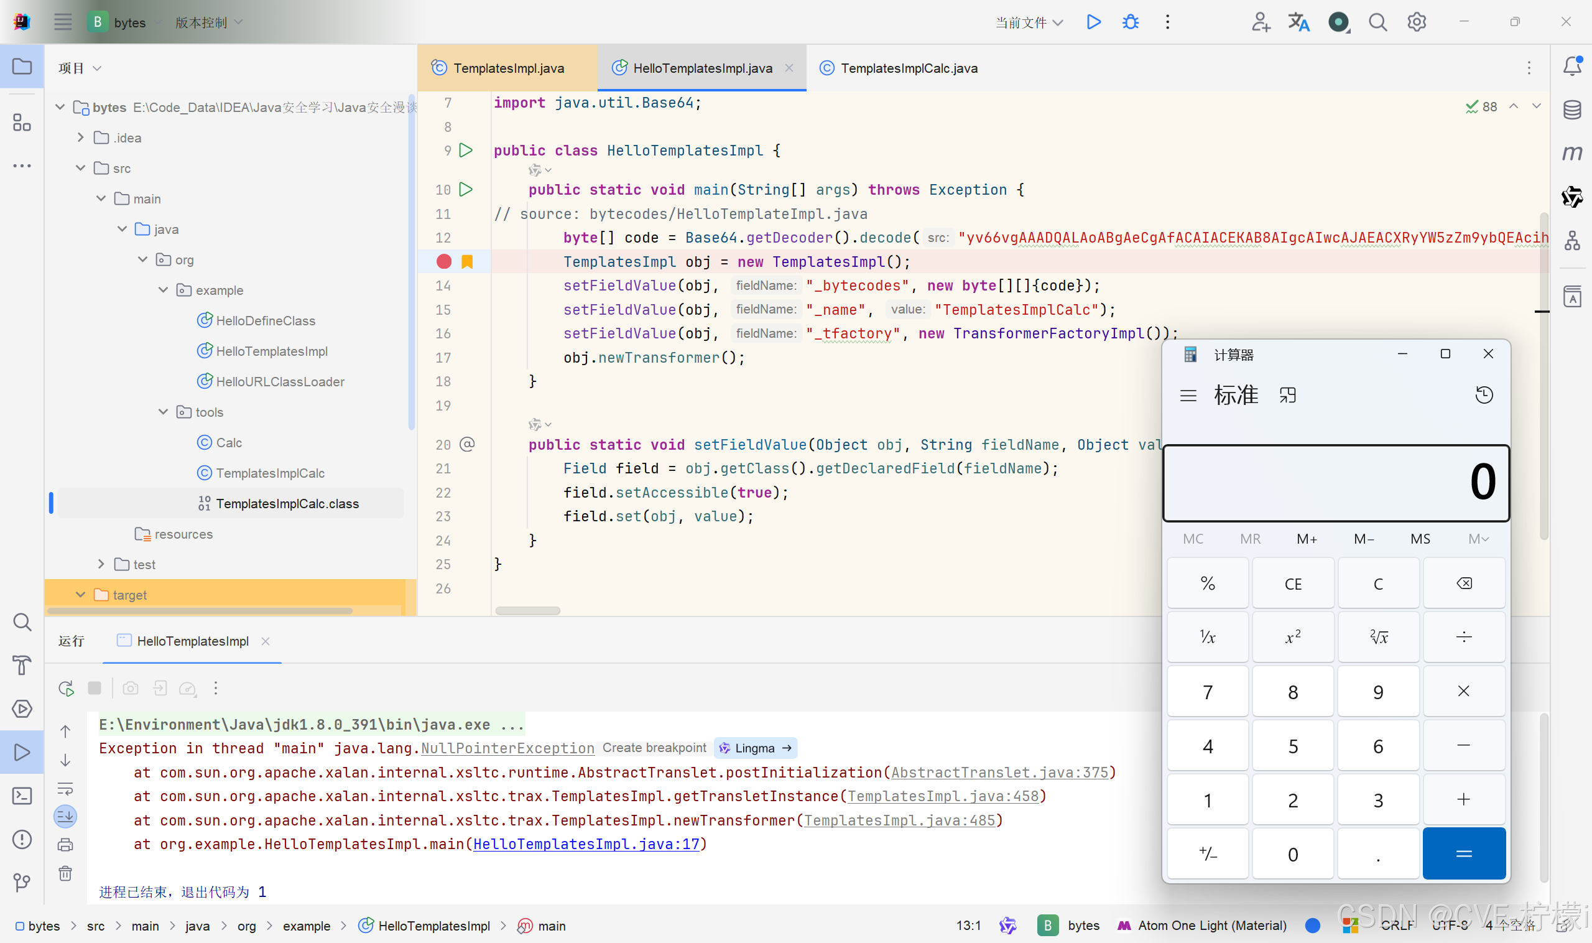Rerun HelloTemplatesImpl in Run panel
Screen dimensions: 1592x943
point(66,688)
